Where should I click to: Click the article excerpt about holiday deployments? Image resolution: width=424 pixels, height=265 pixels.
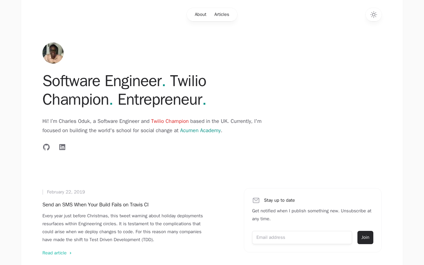(x=123, y=228)
